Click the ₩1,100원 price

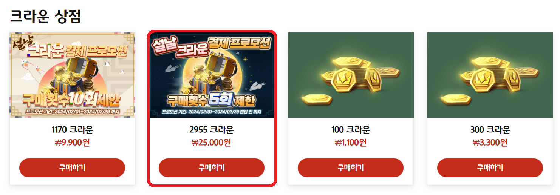click(x=351, y=143)
